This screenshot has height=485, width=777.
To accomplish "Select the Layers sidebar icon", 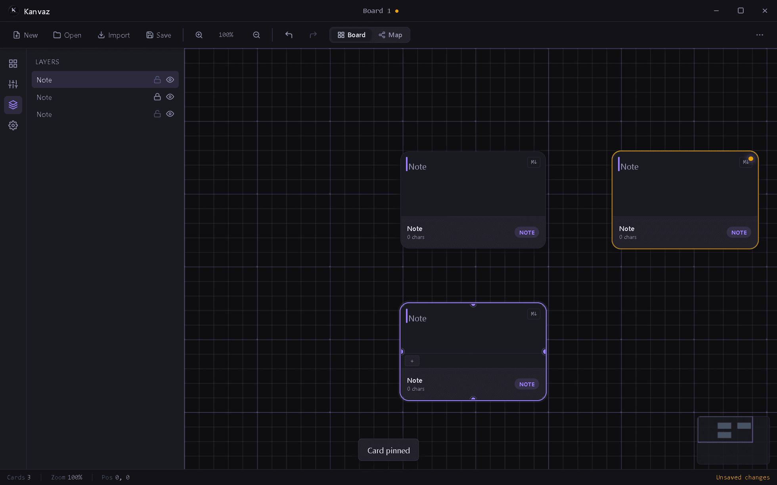I will [13, 105].
